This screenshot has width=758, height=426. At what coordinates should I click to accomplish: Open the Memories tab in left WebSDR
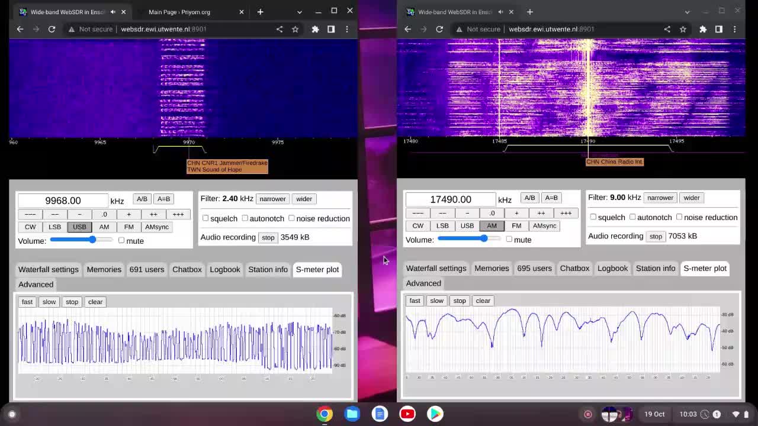click(104, 269)
